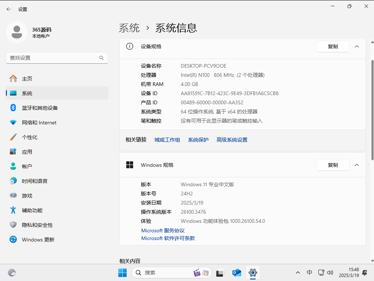Click the Windows logo beside Windows 规格
Viewport: 374px width, 281px height.
(x=130, y=165)
